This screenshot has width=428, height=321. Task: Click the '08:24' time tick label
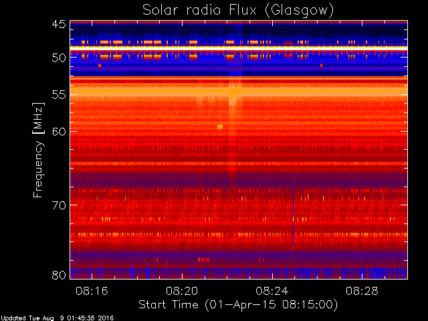272,291
